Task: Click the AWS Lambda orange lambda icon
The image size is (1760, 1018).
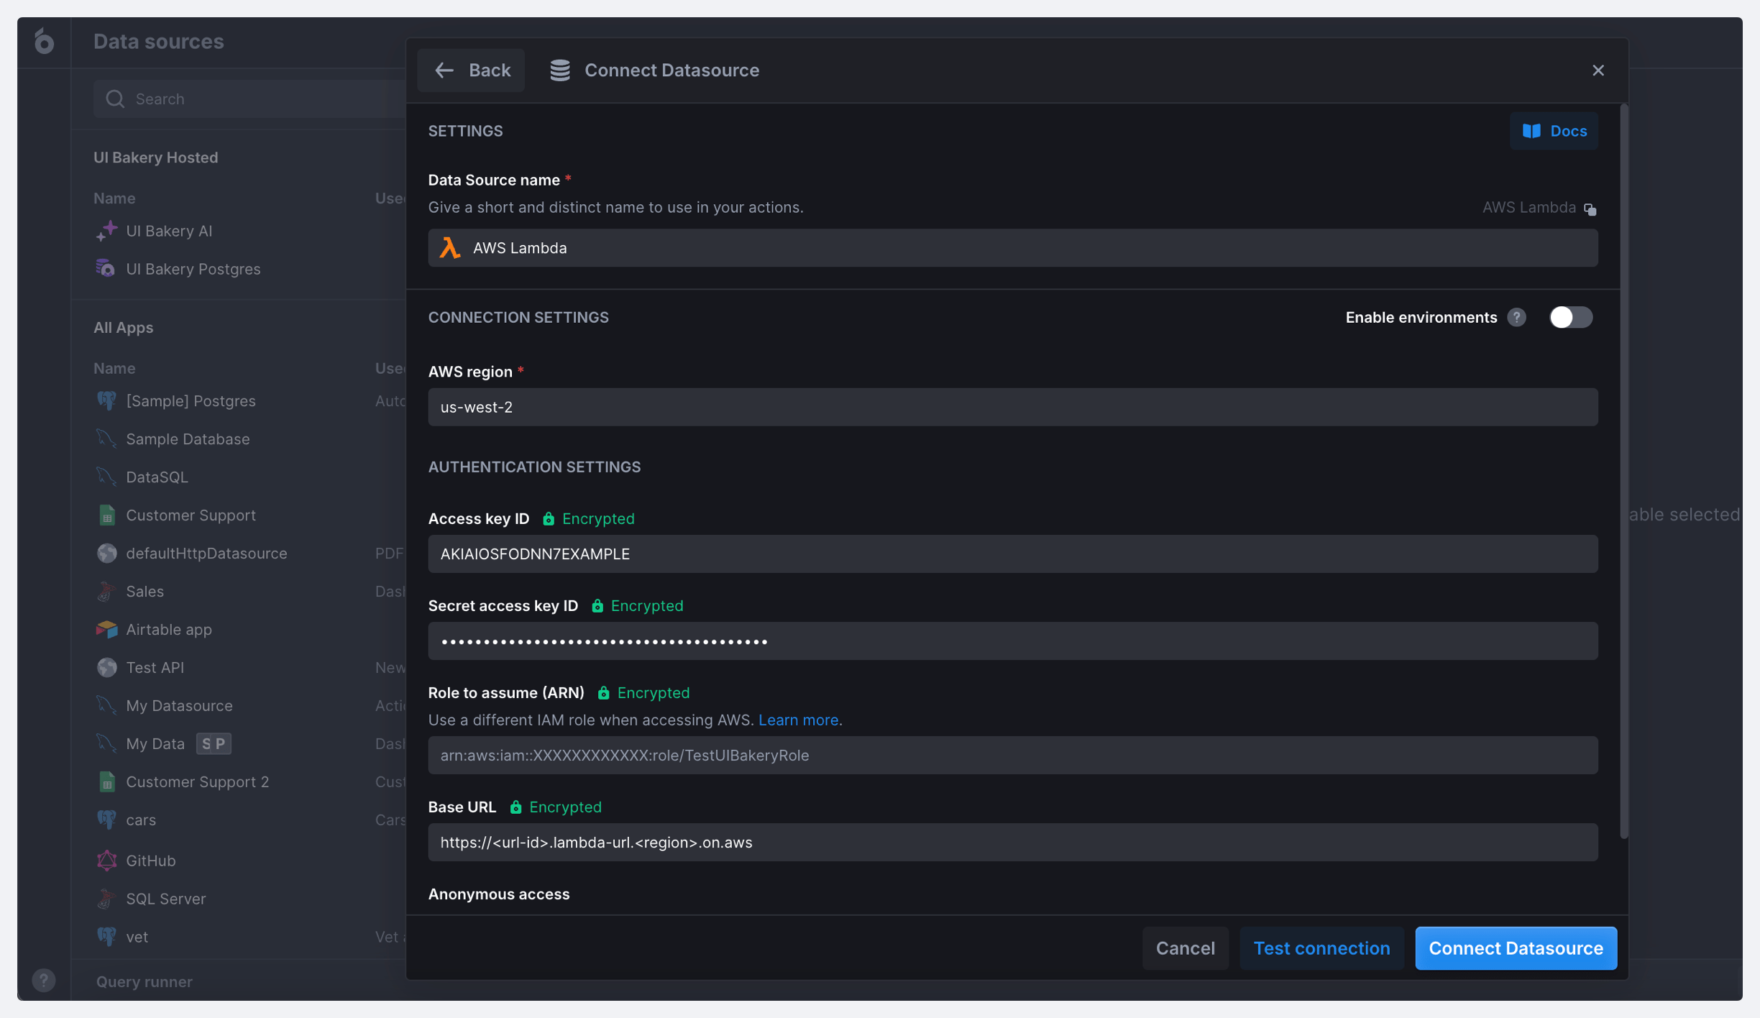Action: pos(450,248)
